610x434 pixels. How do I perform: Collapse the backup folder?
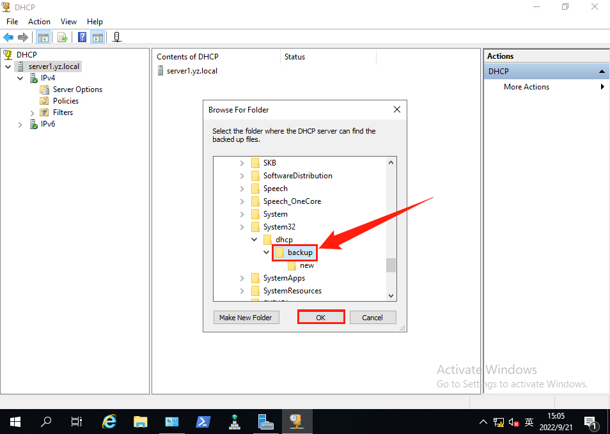(x=267, y=252)
